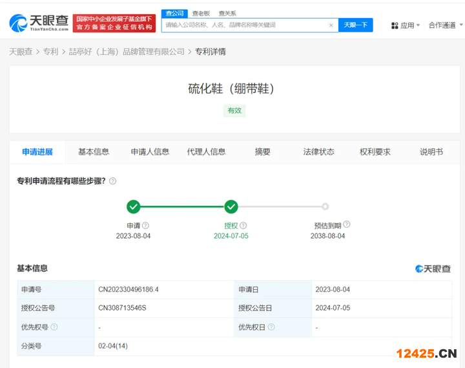Open 喆亭好（上海）品牌管理有限公司 breadcrumb link
465x368 pixels.
coord(127,52)
